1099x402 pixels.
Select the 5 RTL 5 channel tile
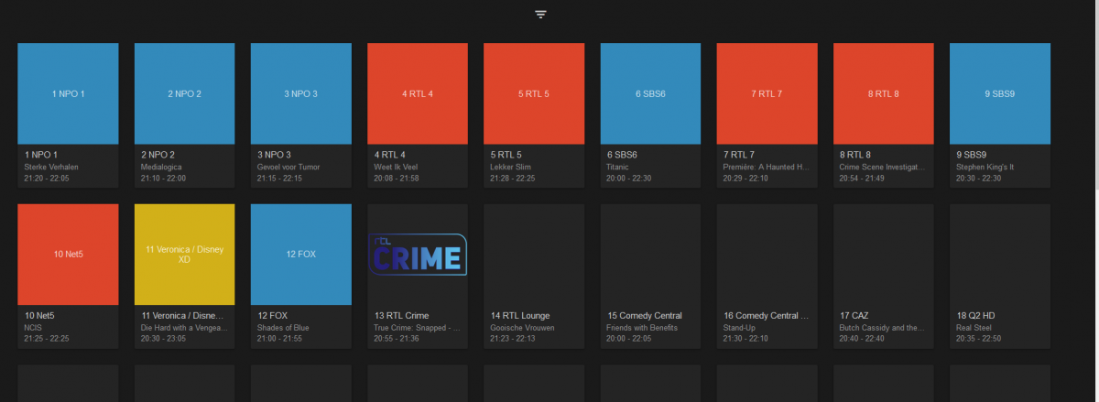[x=534, y=93]
